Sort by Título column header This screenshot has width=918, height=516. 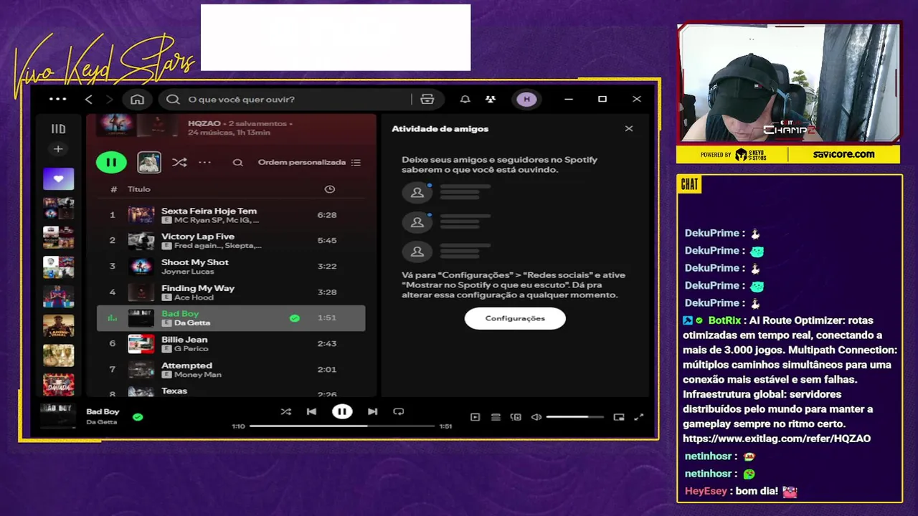(x=139, y=189)
